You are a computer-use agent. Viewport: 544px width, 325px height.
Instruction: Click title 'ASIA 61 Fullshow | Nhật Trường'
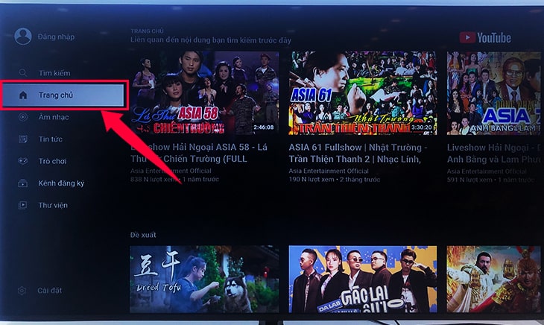click(358, 153)
